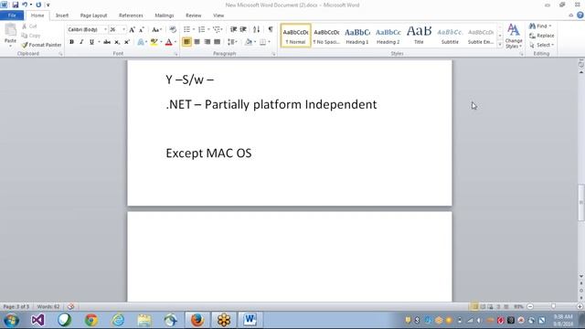Open Change Case dropdown
Image resolution: width=585 pixels, height=329 pixels.
coord(156,29)
